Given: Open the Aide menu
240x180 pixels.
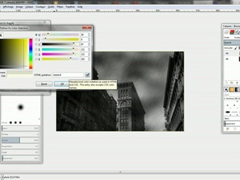Looking at the screenshot, I should (x=80, y=7).
